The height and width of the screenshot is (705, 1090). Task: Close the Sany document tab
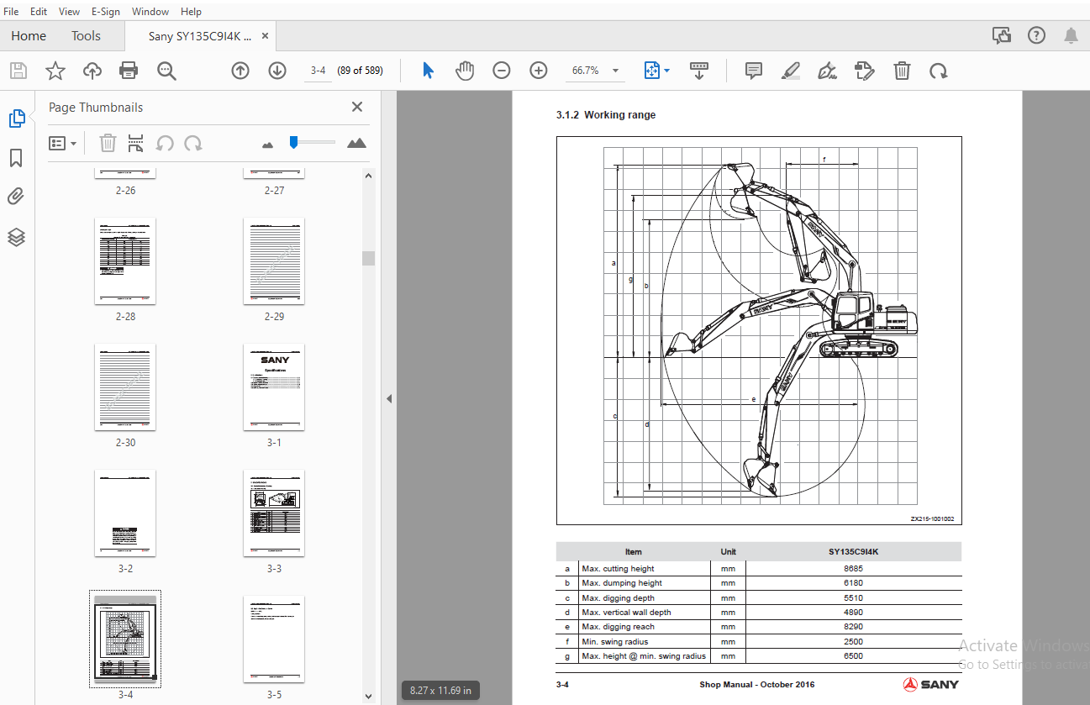[x=266, y=36]
